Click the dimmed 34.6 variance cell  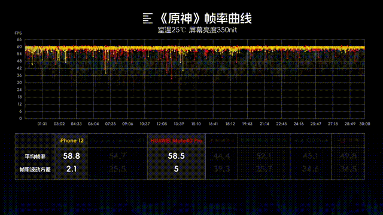pos(311,169)
